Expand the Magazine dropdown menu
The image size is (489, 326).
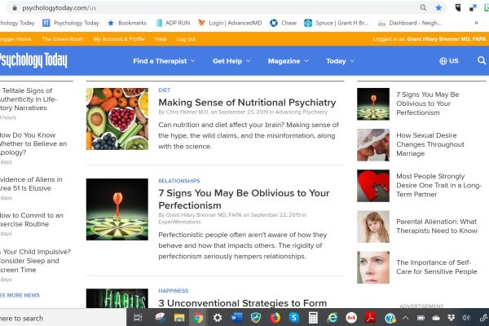(x=289, y=61)
